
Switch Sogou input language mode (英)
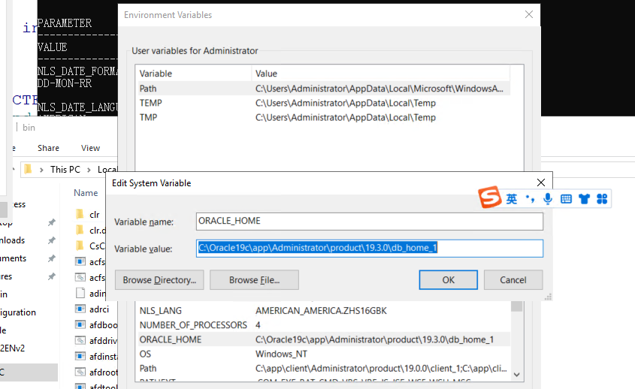pyautogui.click(x=512, y=199)
